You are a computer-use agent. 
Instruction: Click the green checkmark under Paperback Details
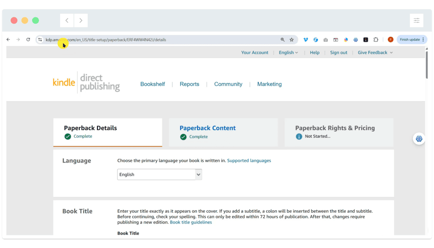(67, 136)
